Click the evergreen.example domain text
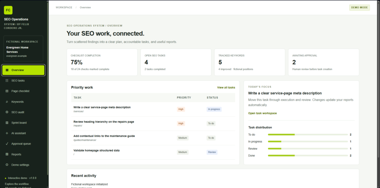The height and width of the screenshot is (188, 380). pyautogui.click(x=16, y=56)
